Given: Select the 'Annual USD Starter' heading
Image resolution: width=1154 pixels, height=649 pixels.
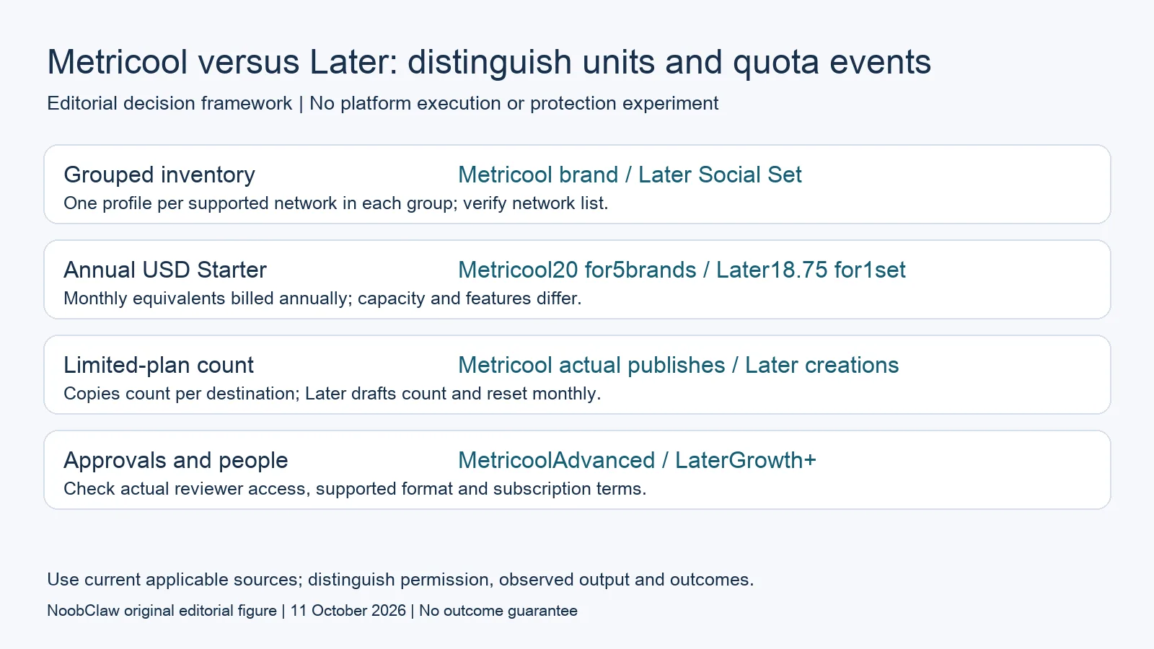Looking at the screenshot, I should pyautogui.click(x=165, y=270).
